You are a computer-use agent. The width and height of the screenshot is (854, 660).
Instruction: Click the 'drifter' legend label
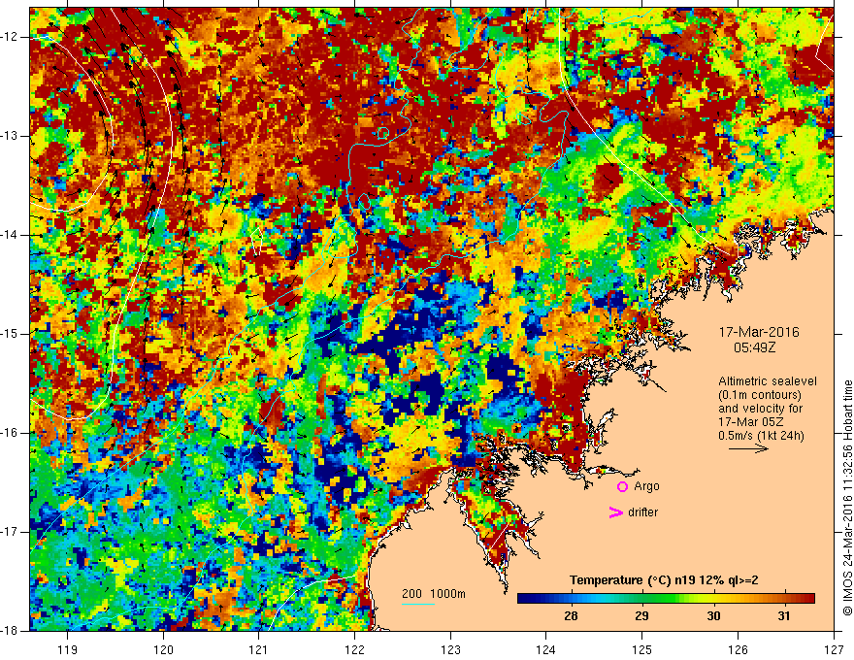click(x=642, y=512)
